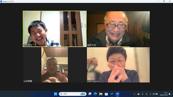Click the Zoom logo in title bar
The image size is (173, 97).
1,1
